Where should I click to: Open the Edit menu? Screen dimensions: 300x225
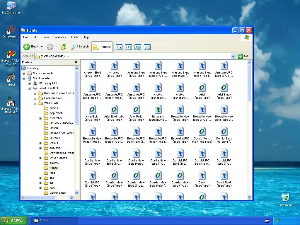pyautogui.click(x=35, y=37)
